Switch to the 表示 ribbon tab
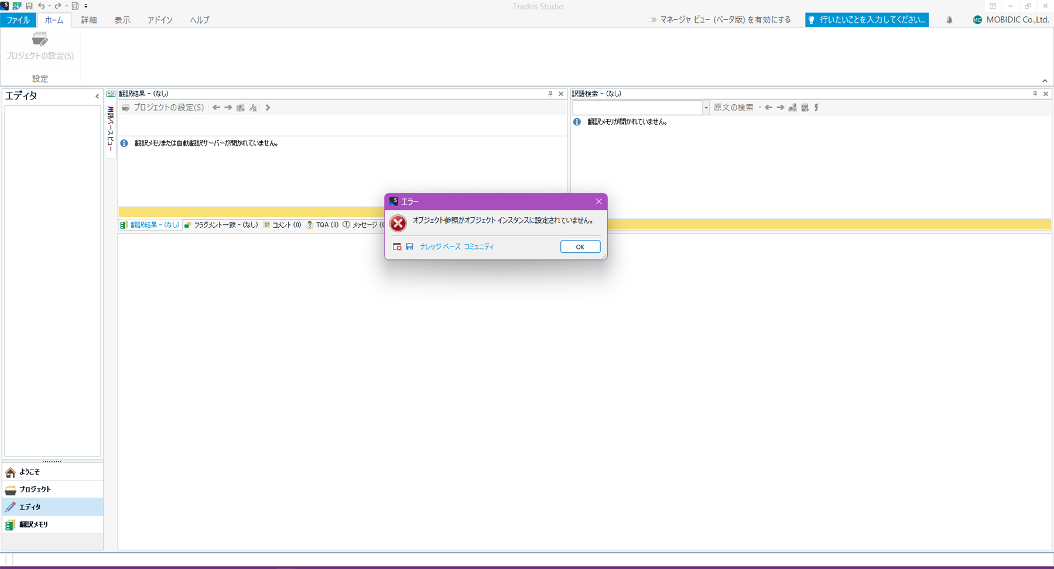The height and width of the screenshot is (569, 1054). point(122,20)
